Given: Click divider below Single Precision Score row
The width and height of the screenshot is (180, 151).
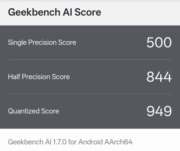Looking at the screenshot, I should 90,60.
